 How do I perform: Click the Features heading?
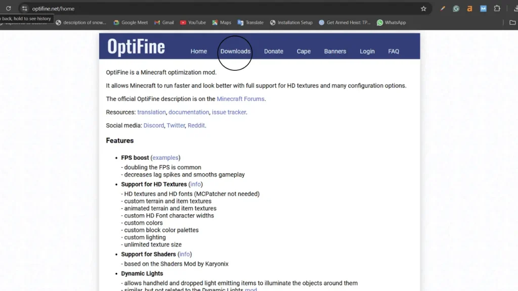point(119,140)
